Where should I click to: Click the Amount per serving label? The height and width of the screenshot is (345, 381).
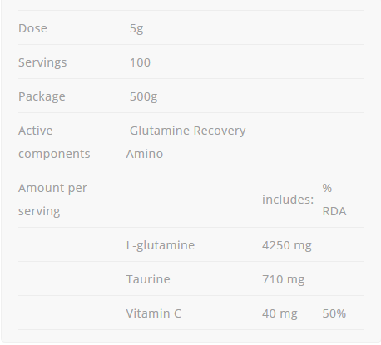pyautogui.click(x=52, y=200)
